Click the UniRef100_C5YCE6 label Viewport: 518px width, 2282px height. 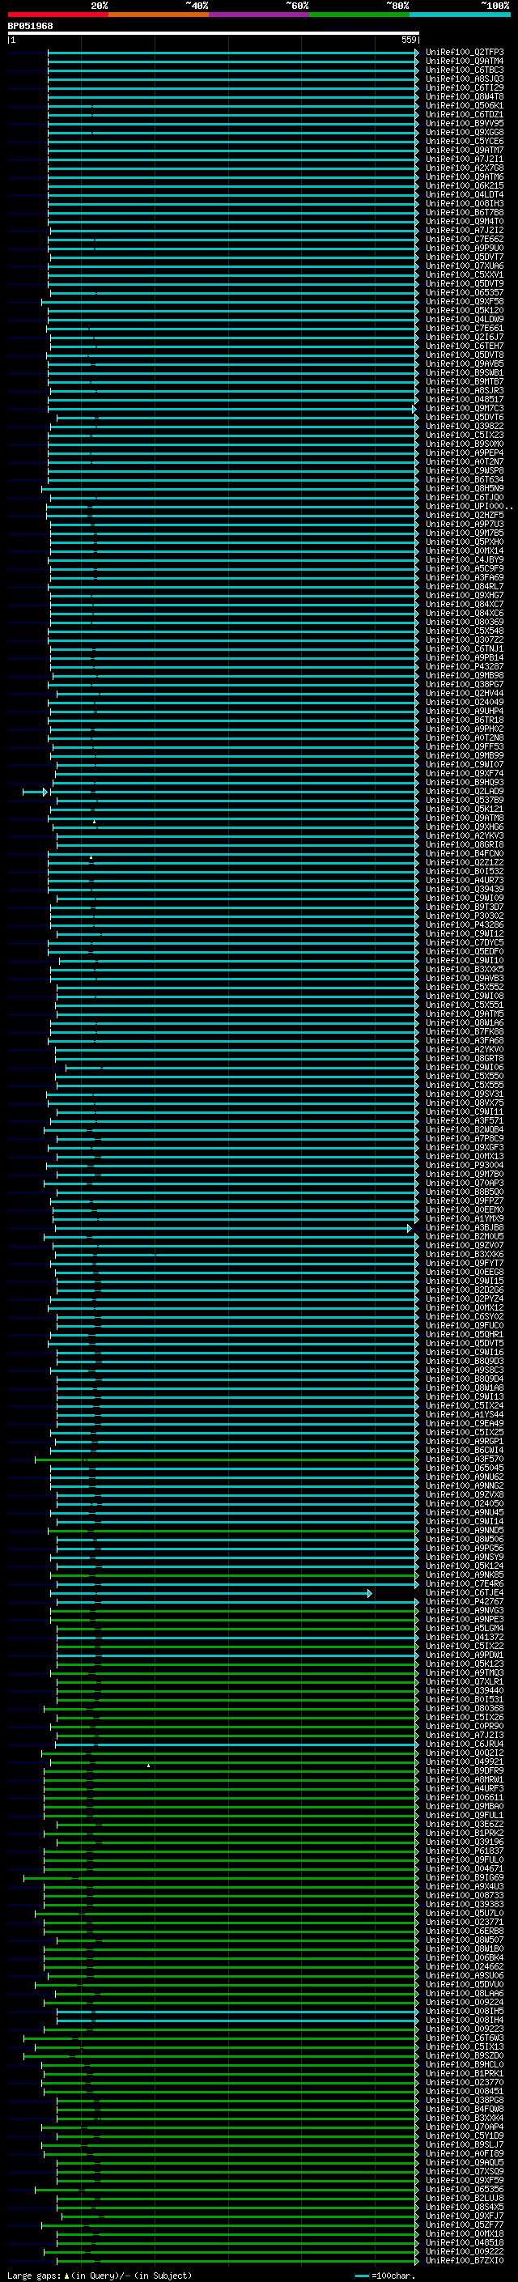coord(464,141)
